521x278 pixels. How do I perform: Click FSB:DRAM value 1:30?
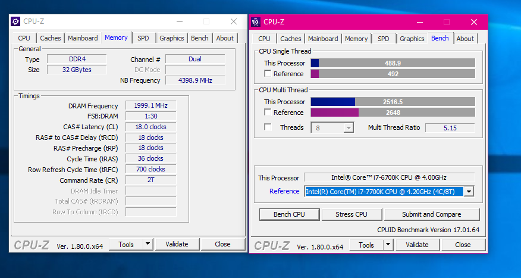point(151,116)
